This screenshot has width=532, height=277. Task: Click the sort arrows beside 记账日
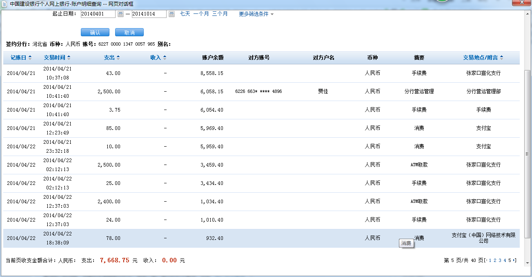[x=30, y=58]
